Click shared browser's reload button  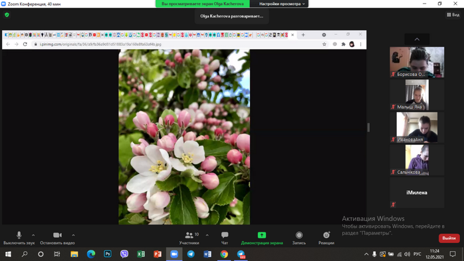coord(25,44)
